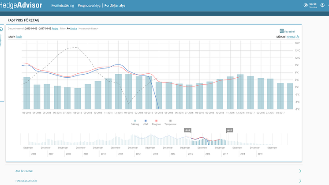The width and height of the screenshot is (329, 185).
Task: Click the left April range handle
Action: pyautogui.click(x=187, y=130)
